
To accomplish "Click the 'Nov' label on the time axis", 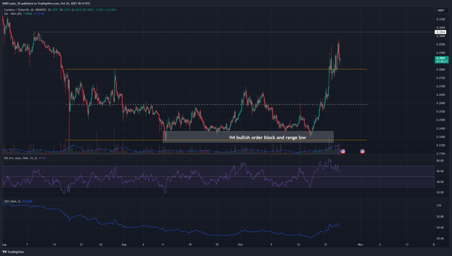I will pyautogui.click(x=360, y=245).
